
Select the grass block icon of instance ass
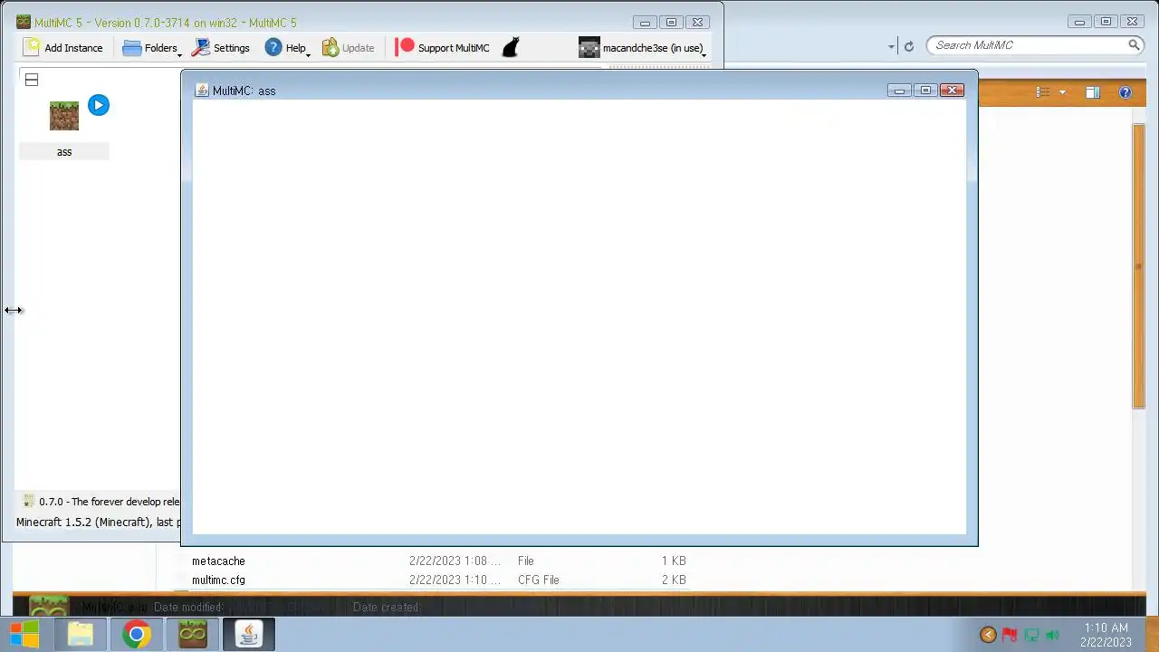(64, 116)
